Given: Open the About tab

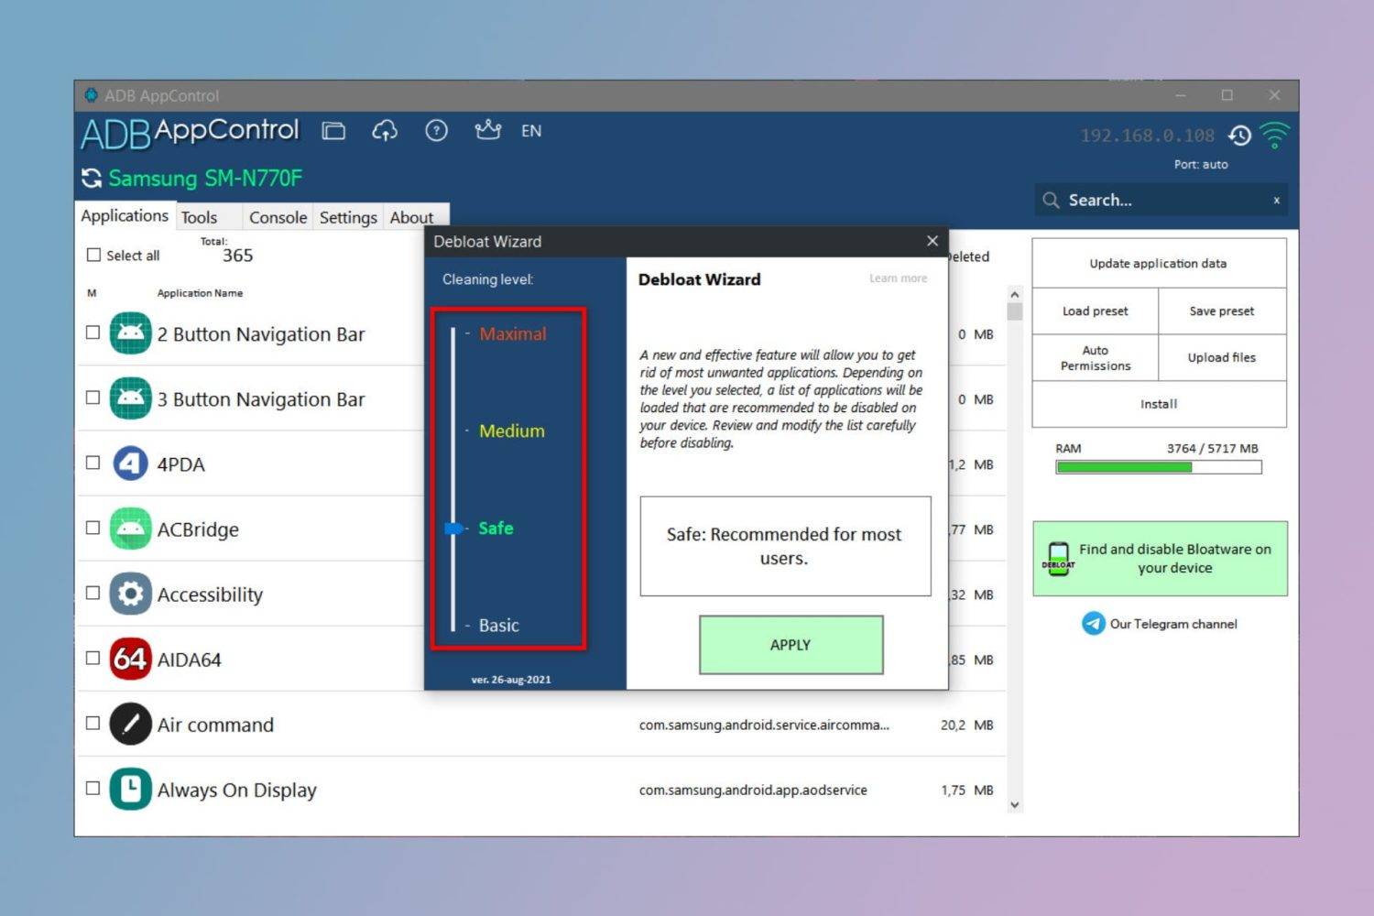Looking at the screenshot, I should (x=411, y=217).
